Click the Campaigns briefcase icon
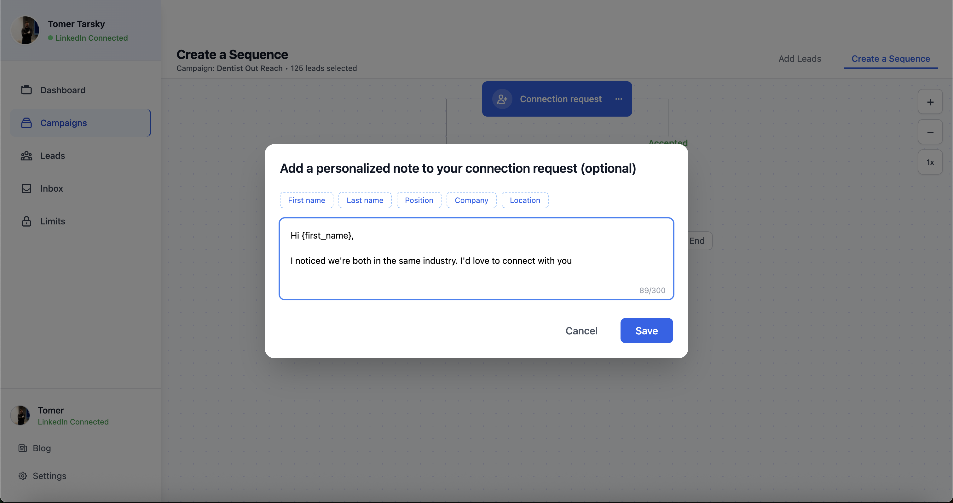The image size is (953, 503). click(x=26, y=123)
